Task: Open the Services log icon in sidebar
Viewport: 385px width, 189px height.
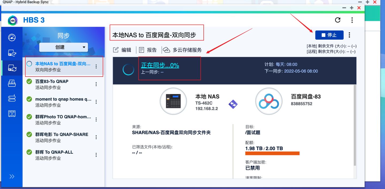Action: [x=12, y=113]
